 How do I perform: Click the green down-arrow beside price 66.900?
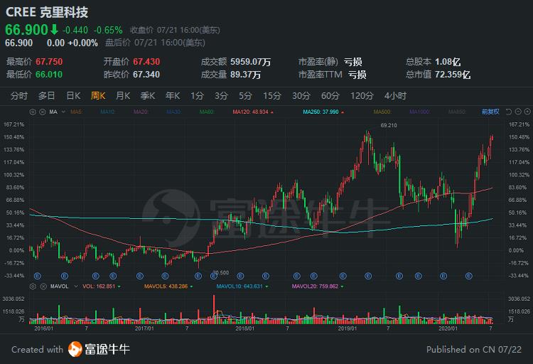54,30
